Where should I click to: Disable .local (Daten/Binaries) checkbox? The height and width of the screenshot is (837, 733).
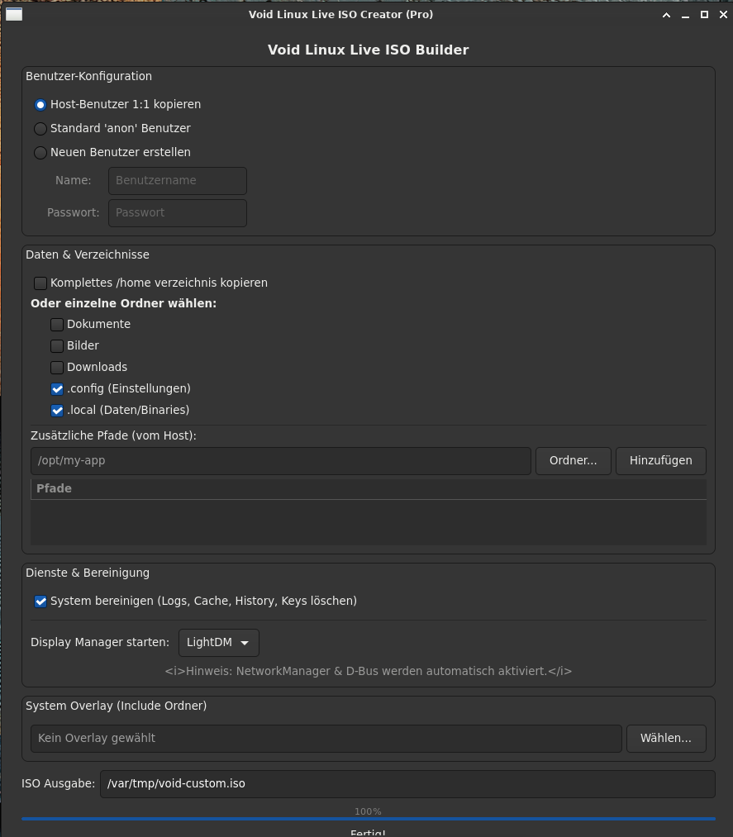[57, 411]
